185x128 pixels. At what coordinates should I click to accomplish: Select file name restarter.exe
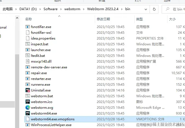pyautogui.click(x=41, y=79)
